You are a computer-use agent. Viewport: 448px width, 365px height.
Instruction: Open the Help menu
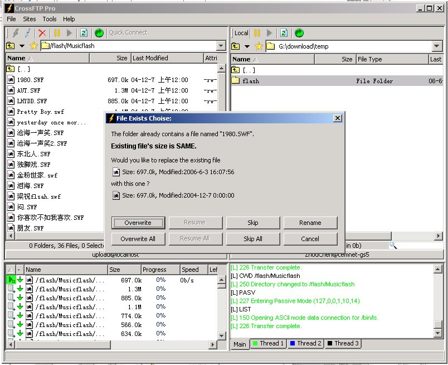pyautogui.click(x=69, y=19)
